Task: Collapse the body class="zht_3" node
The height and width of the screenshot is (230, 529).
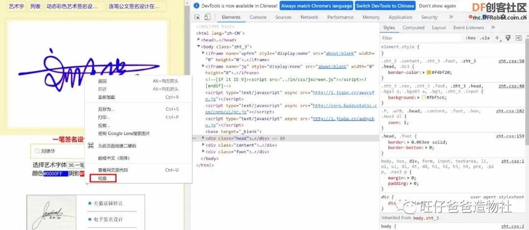Action: tap(199, 46)
